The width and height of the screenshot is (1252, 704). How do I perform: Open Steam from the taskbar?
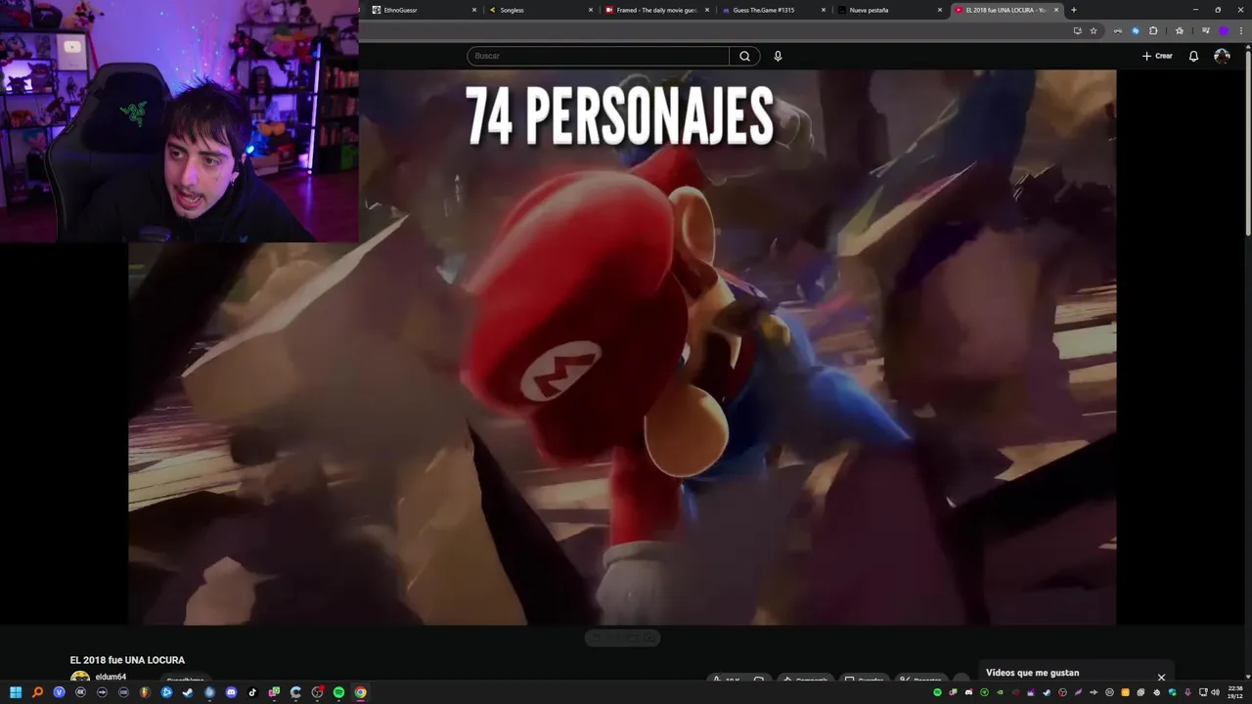(x=188, y=692)
